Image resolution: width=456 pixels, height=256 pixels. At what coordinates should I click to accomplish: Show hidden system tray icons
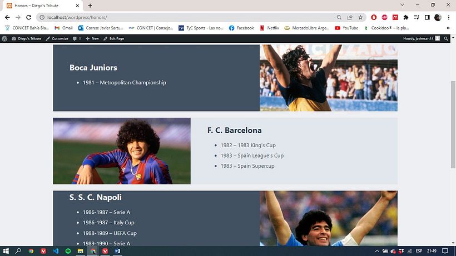(x=377, y=251)
